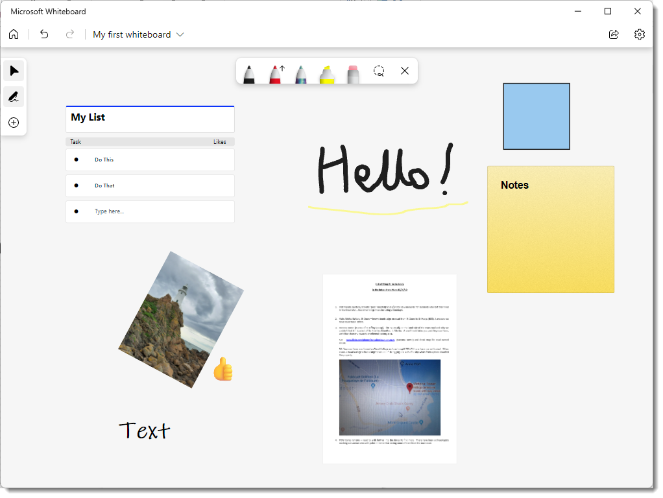Undo the last action
Screen dimensions: 663x498
coord(43,34)
